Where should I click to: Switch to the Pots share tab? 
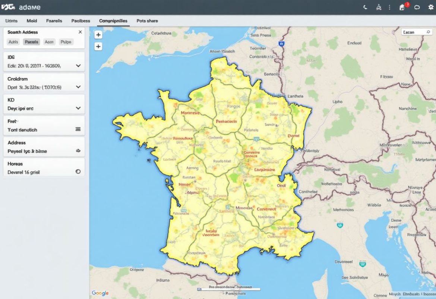[x=147, y=21]
